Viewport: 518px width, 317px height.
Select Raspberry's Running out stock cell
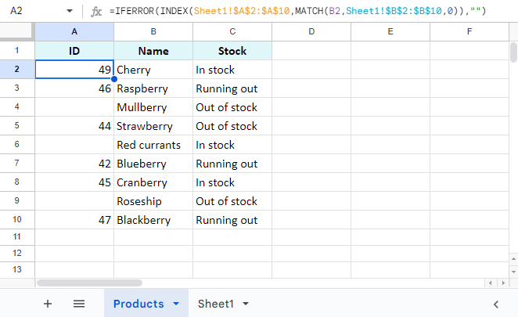click(x=232, y=88)
